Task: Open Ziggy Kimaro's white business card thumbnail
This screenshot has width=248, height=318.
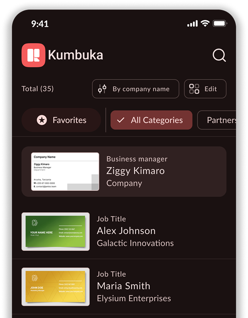Action: click(65, 171)
